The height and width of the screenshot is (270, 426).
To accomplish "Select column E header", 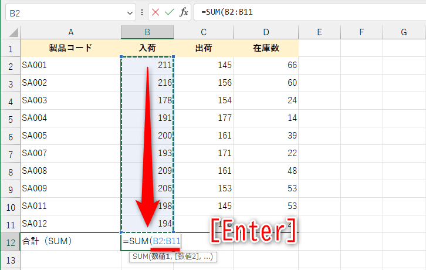I will [319, 32].
